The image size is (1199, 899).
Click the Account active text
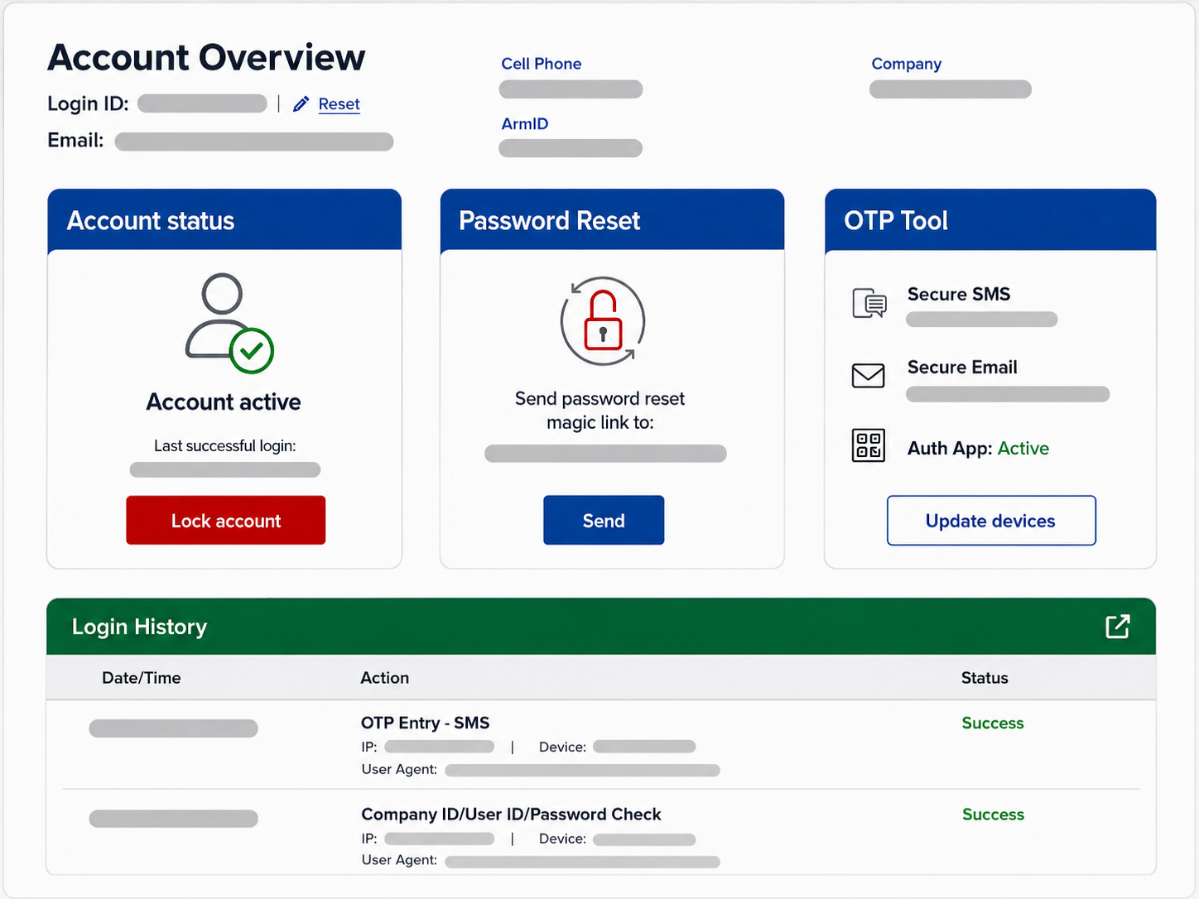224,402
